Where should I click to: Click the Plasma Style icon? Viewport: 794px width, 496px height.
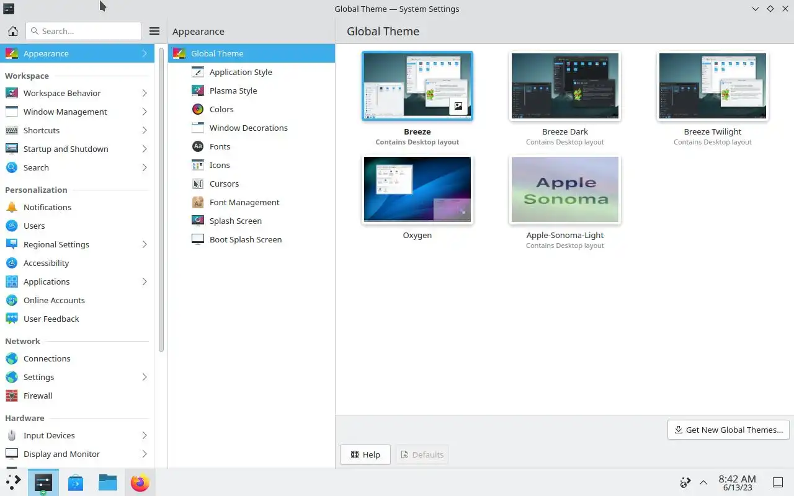(198, 91)
